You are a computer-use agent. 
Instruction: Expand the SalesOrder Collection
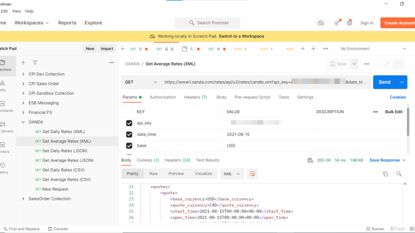(23, 199)
